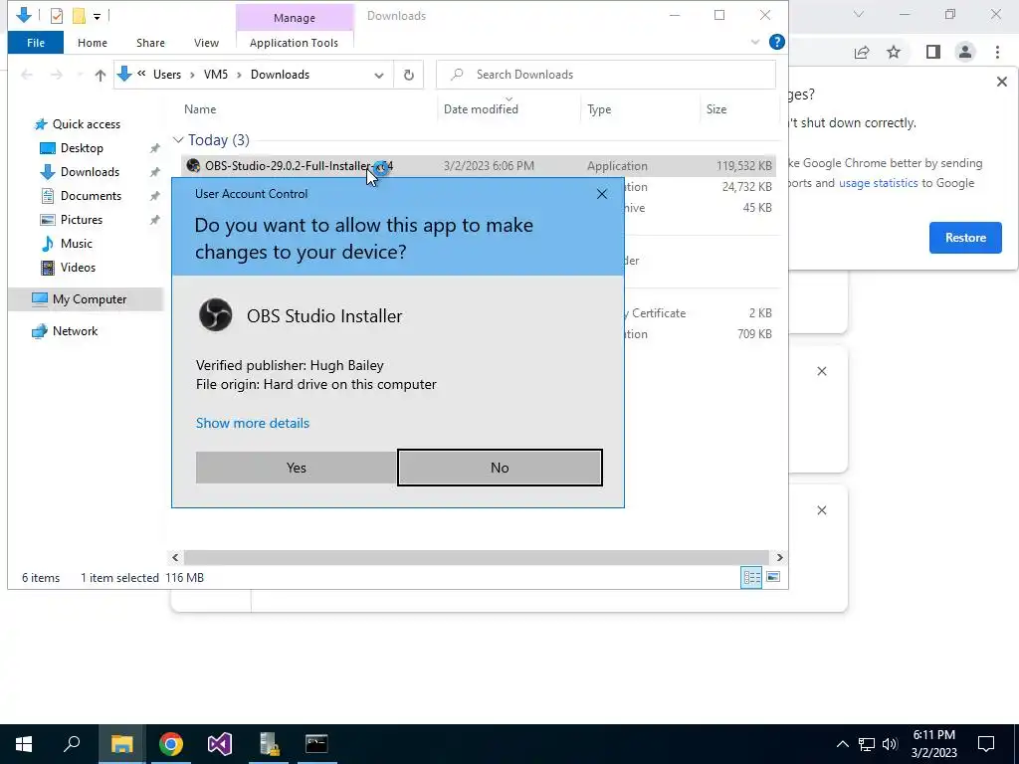Screen dimensions: 1019x764
Task: Open Videos in the navigation pane
Action: coord(78,267)
